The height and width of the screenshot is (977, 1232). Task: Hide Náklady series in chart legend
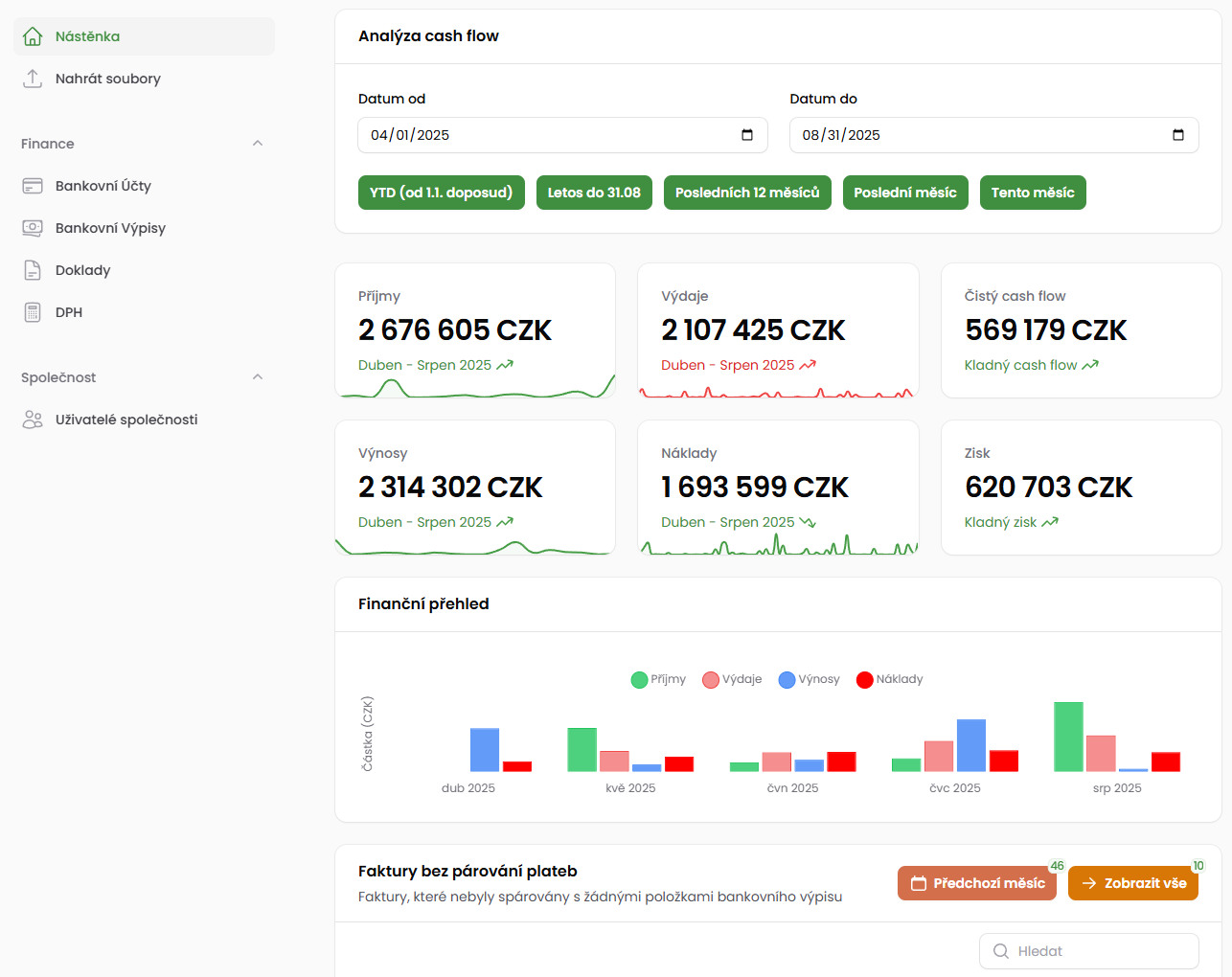(x=889, y=679)
